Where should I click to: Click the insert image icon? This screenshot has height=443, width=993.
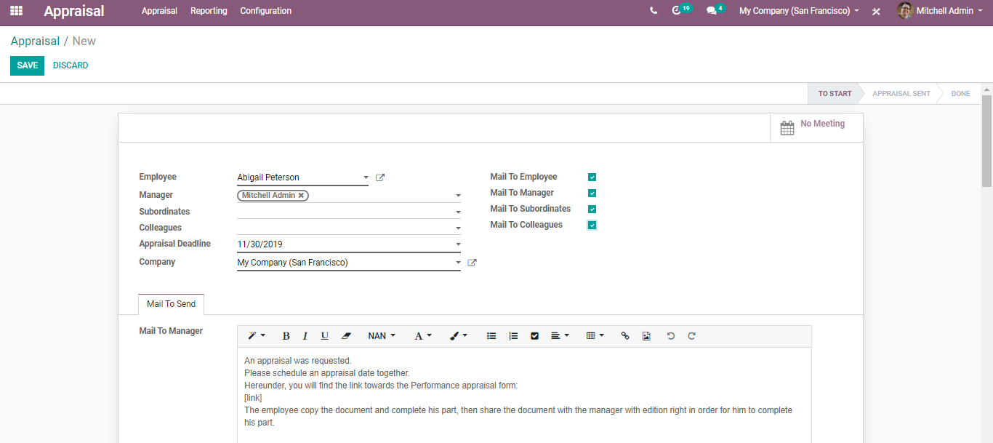pyautogui.click(x=646, y=336)
